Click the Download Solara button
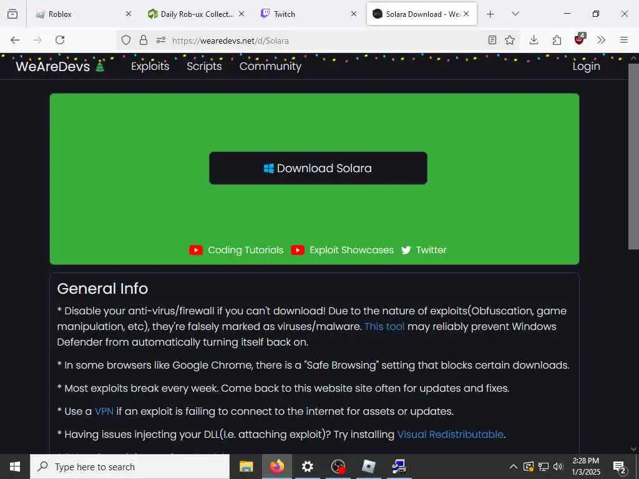 (318, 168)
